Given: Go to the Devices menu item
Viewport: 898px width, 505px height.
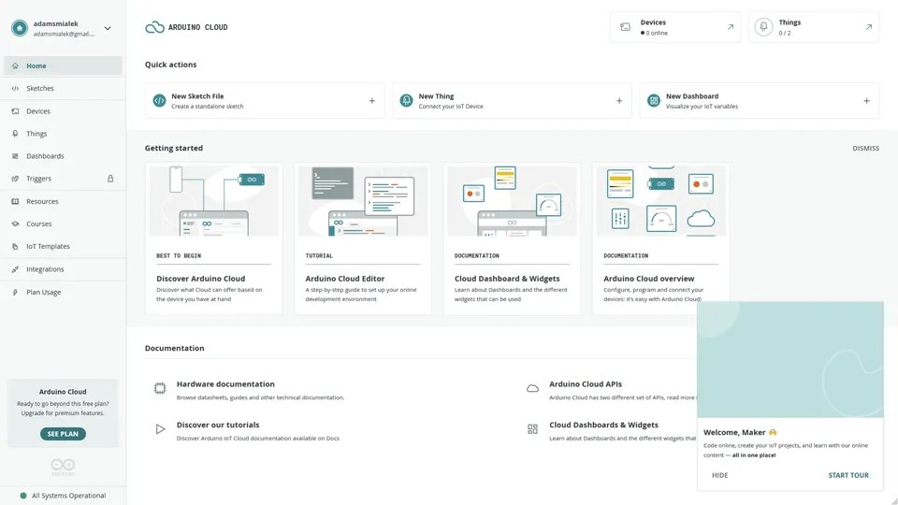Looking at the screenshot, I should tap(63, 111).
